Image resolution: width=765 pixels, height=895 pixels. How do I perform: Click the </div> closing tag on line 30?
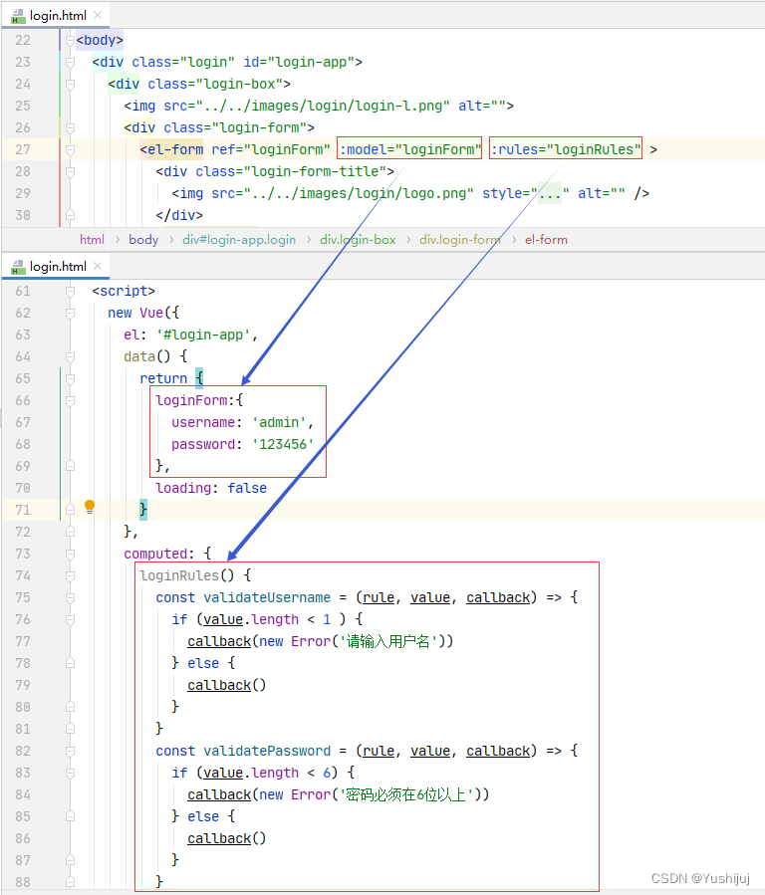coord(179,215)
